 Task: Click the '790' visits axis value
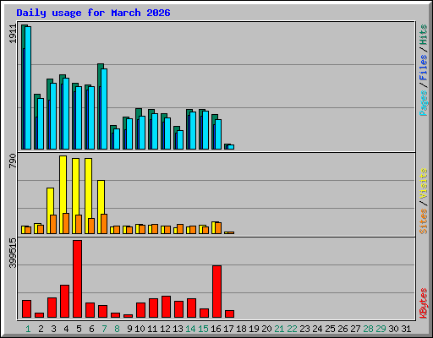click(x=13, y=161)
